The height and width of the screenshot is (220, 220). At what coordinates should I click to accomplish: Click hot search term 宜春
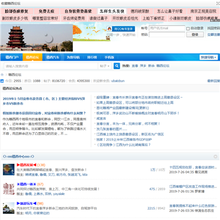(135, 66)
